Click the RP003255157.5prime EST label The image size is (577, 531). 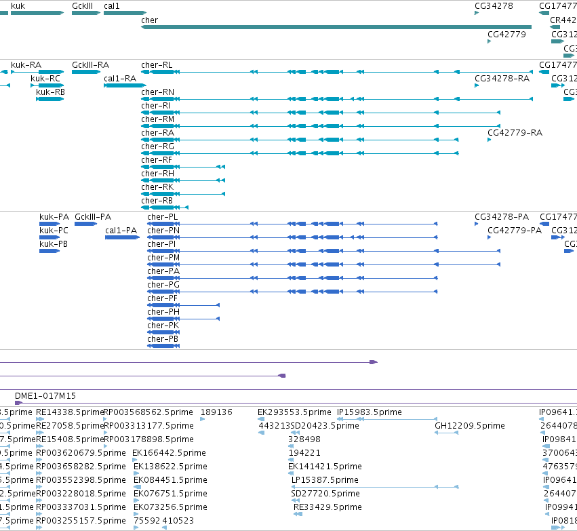tap(81, 521)
